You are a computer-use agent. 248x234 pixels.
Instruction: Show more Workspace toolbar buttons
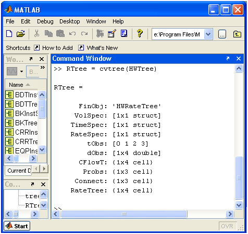pyautogui.click(x=43, y=67)
